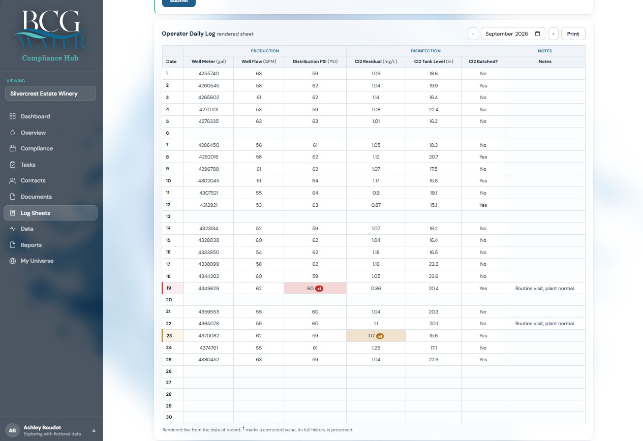
Task: Click the PRODUCTION group header
Action: point(265,51)
